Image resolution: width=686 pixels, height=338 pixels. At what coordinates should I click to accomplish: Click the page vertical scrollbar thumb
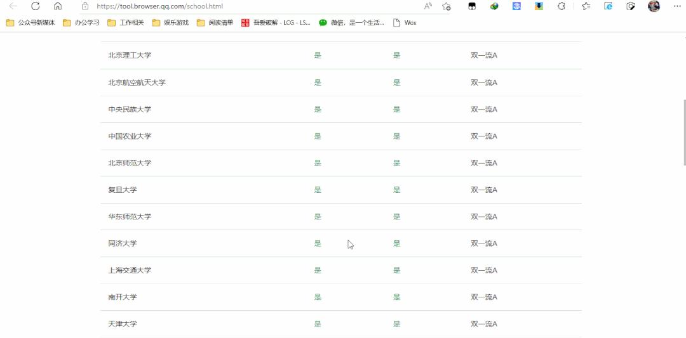(684, 133)
